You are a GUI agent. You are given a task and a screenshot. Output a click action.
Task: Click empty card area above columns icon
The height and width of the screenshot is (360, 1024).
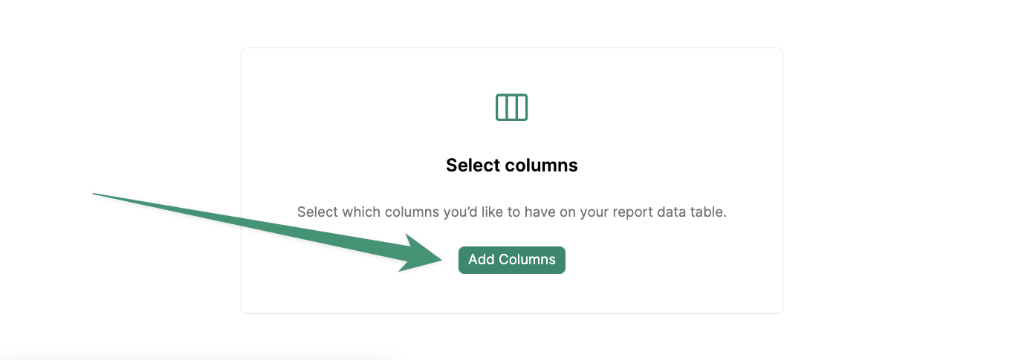(511, 71)
